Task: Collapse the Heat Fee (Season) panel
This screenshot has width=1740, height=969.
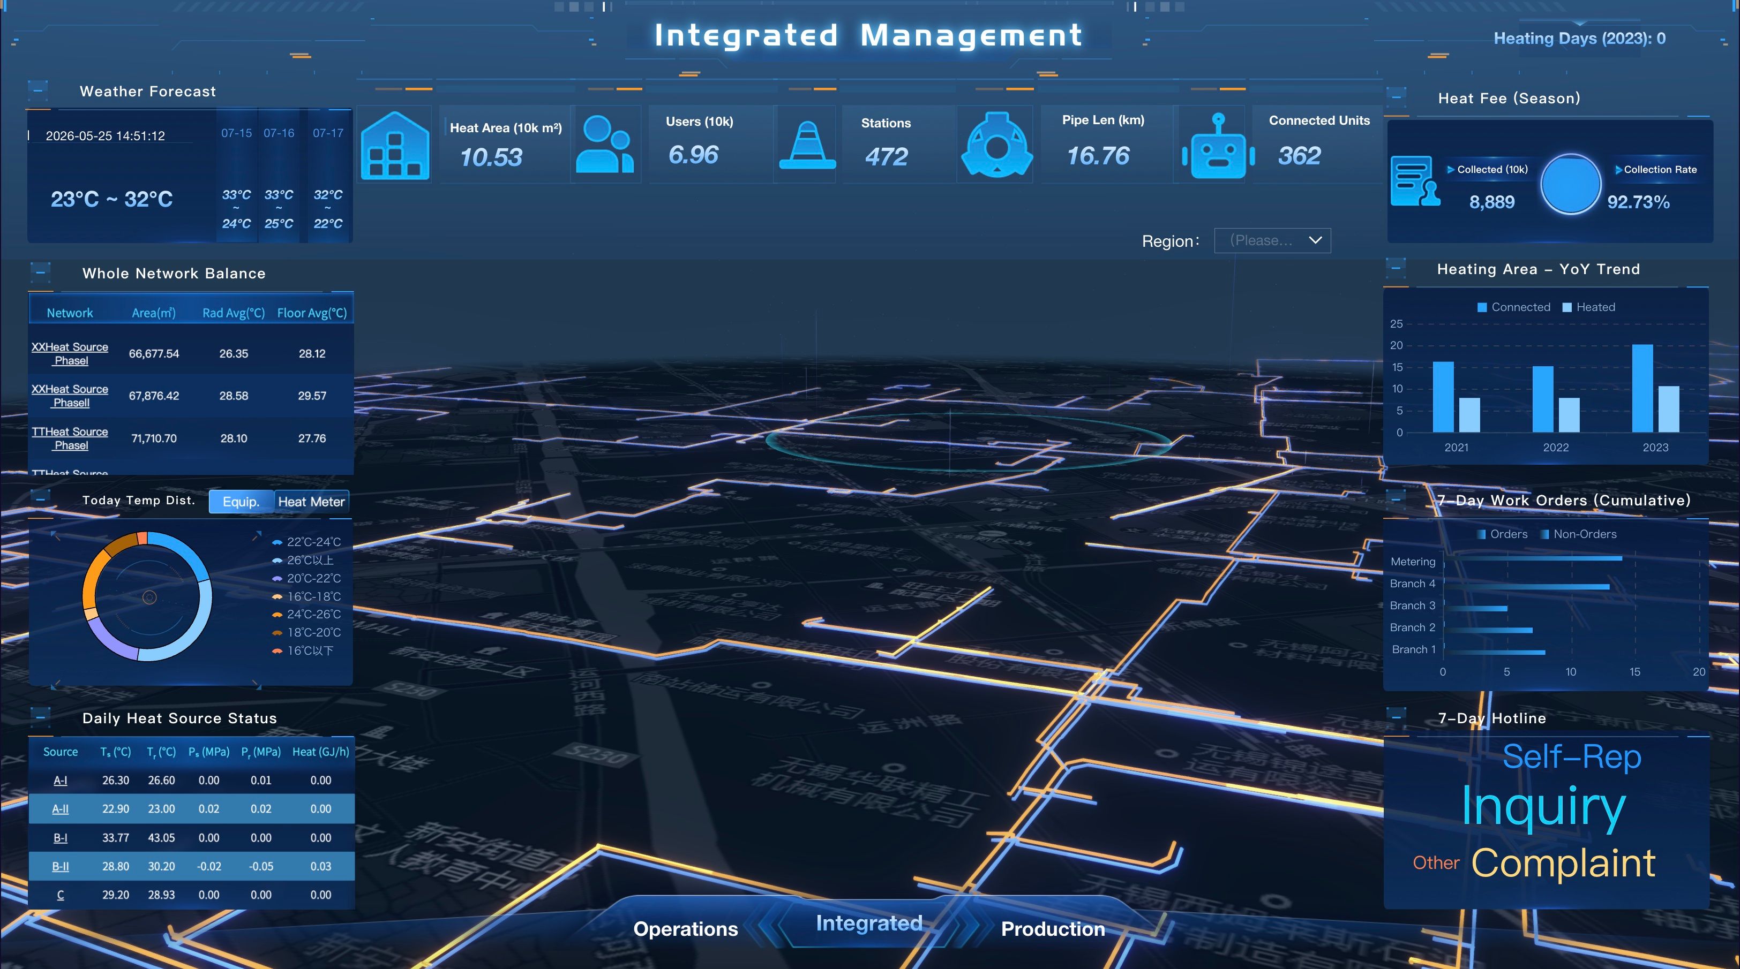Action: click(x=1396, y=96)
